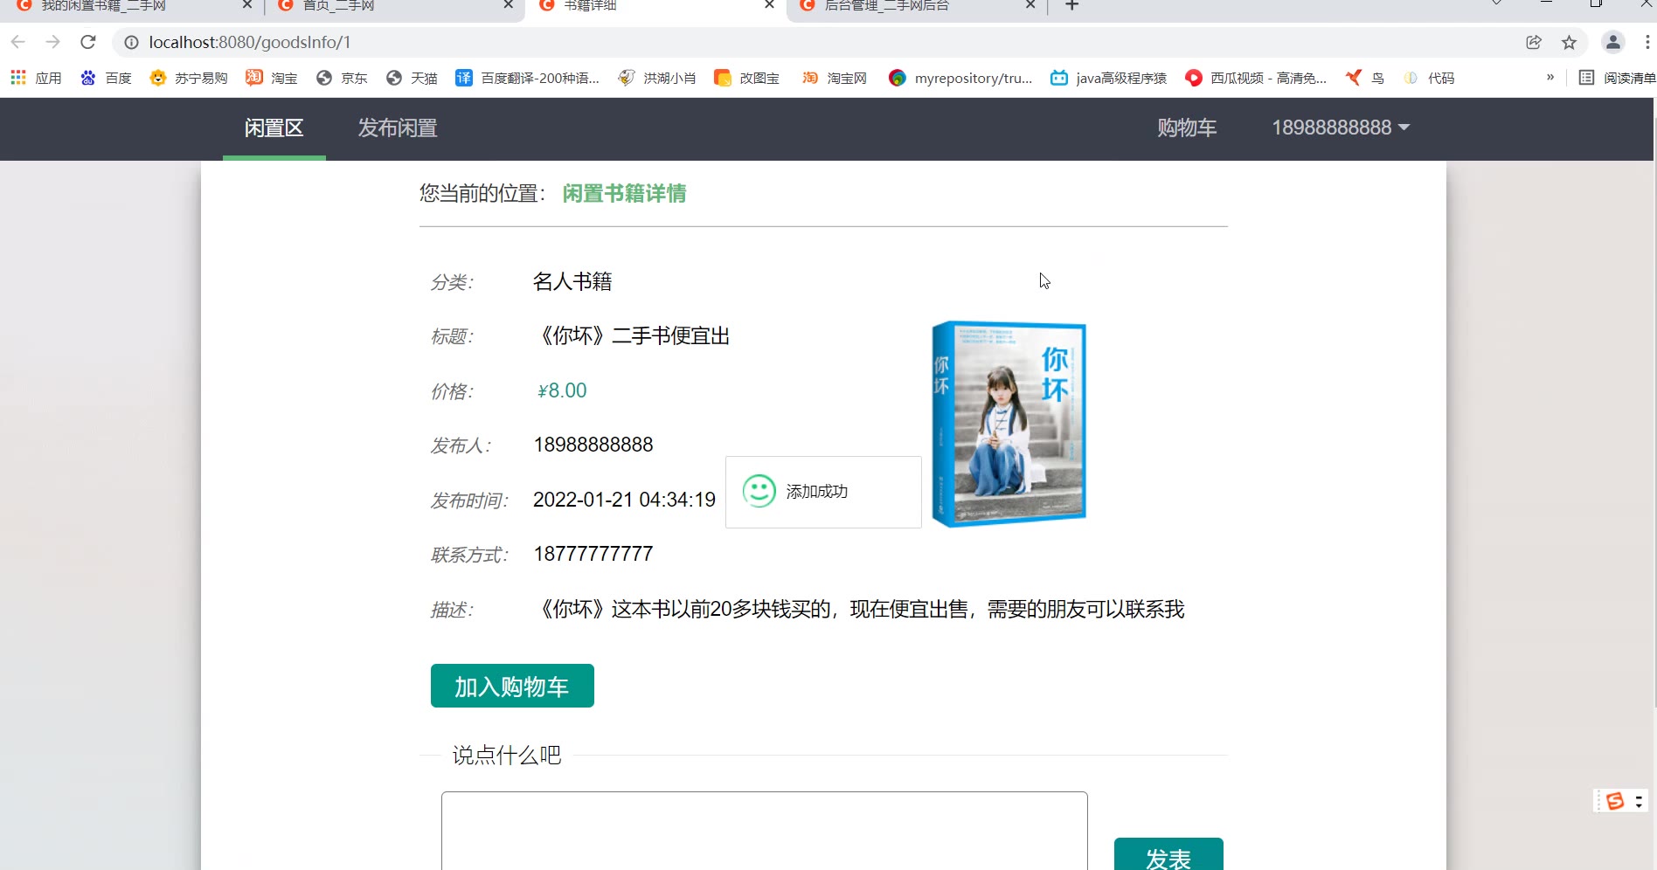
Task: Click the 你坏 book cover image
Action: tap(1009, 425)
